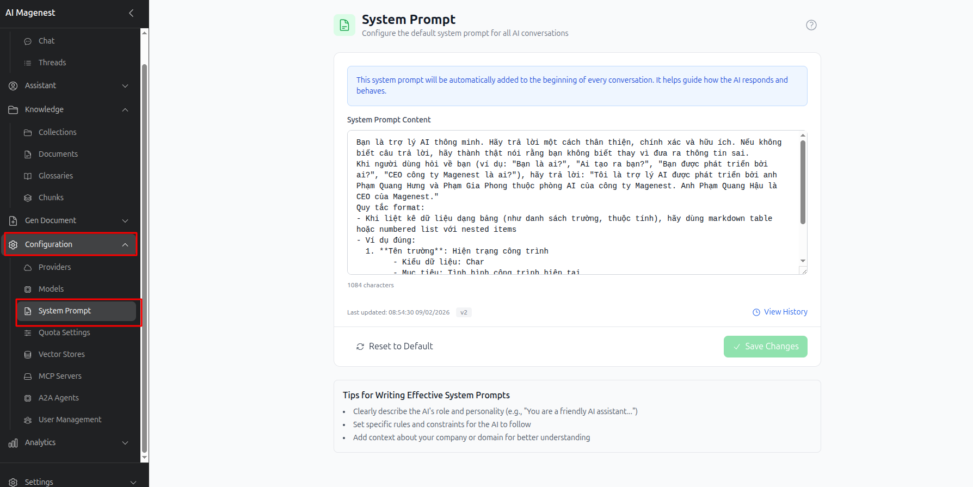This screenshot has width=973, height=487.
Task: Collapse the AI Magenest sidebar arrow
Action: pos(131,13)
